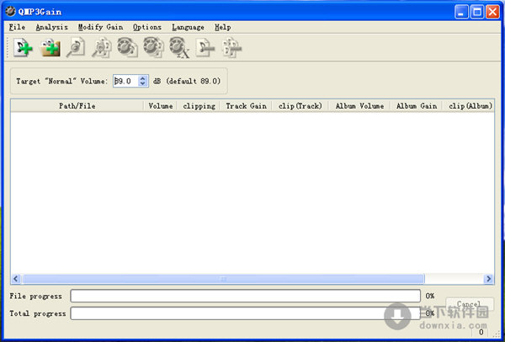Click the toolbar drag handle grip
Screen dimensions: 505x342
tap(8, 48)
